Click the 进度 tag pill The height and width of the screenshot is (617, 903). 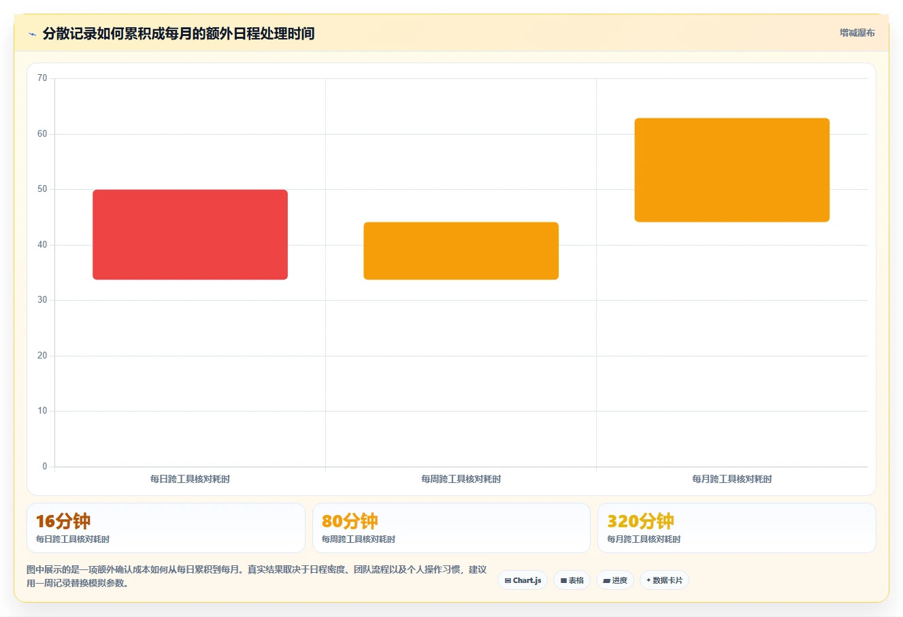[x=615, y=580]
